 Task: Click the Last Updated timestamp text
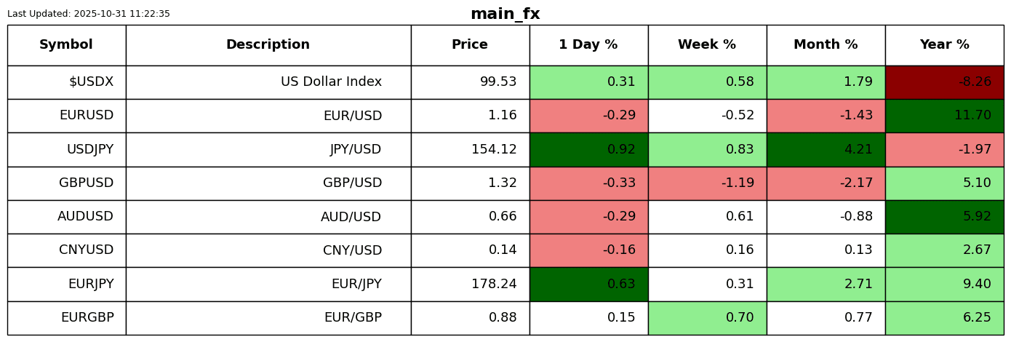click(89, 14)
